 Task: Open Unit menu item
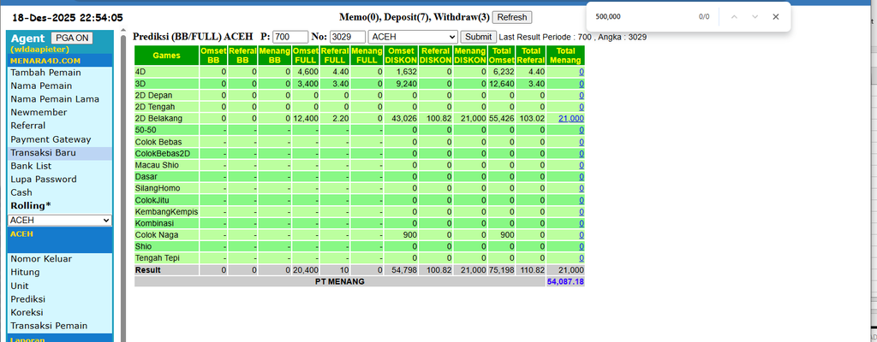click(x=20, y=286)
